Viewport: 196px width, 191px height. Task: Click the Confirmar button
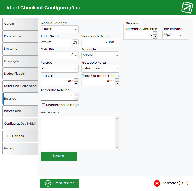59,183
